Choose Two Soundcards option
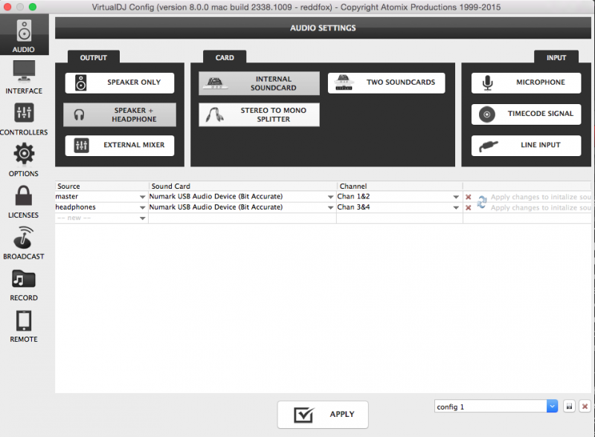The height and width of the screenshot is (437, 595). click(x=386, y=83)
